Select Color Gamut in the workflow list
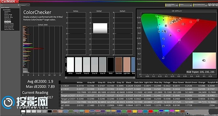The width and height of the screenshot is (218, 116). [x=7, y=19]
